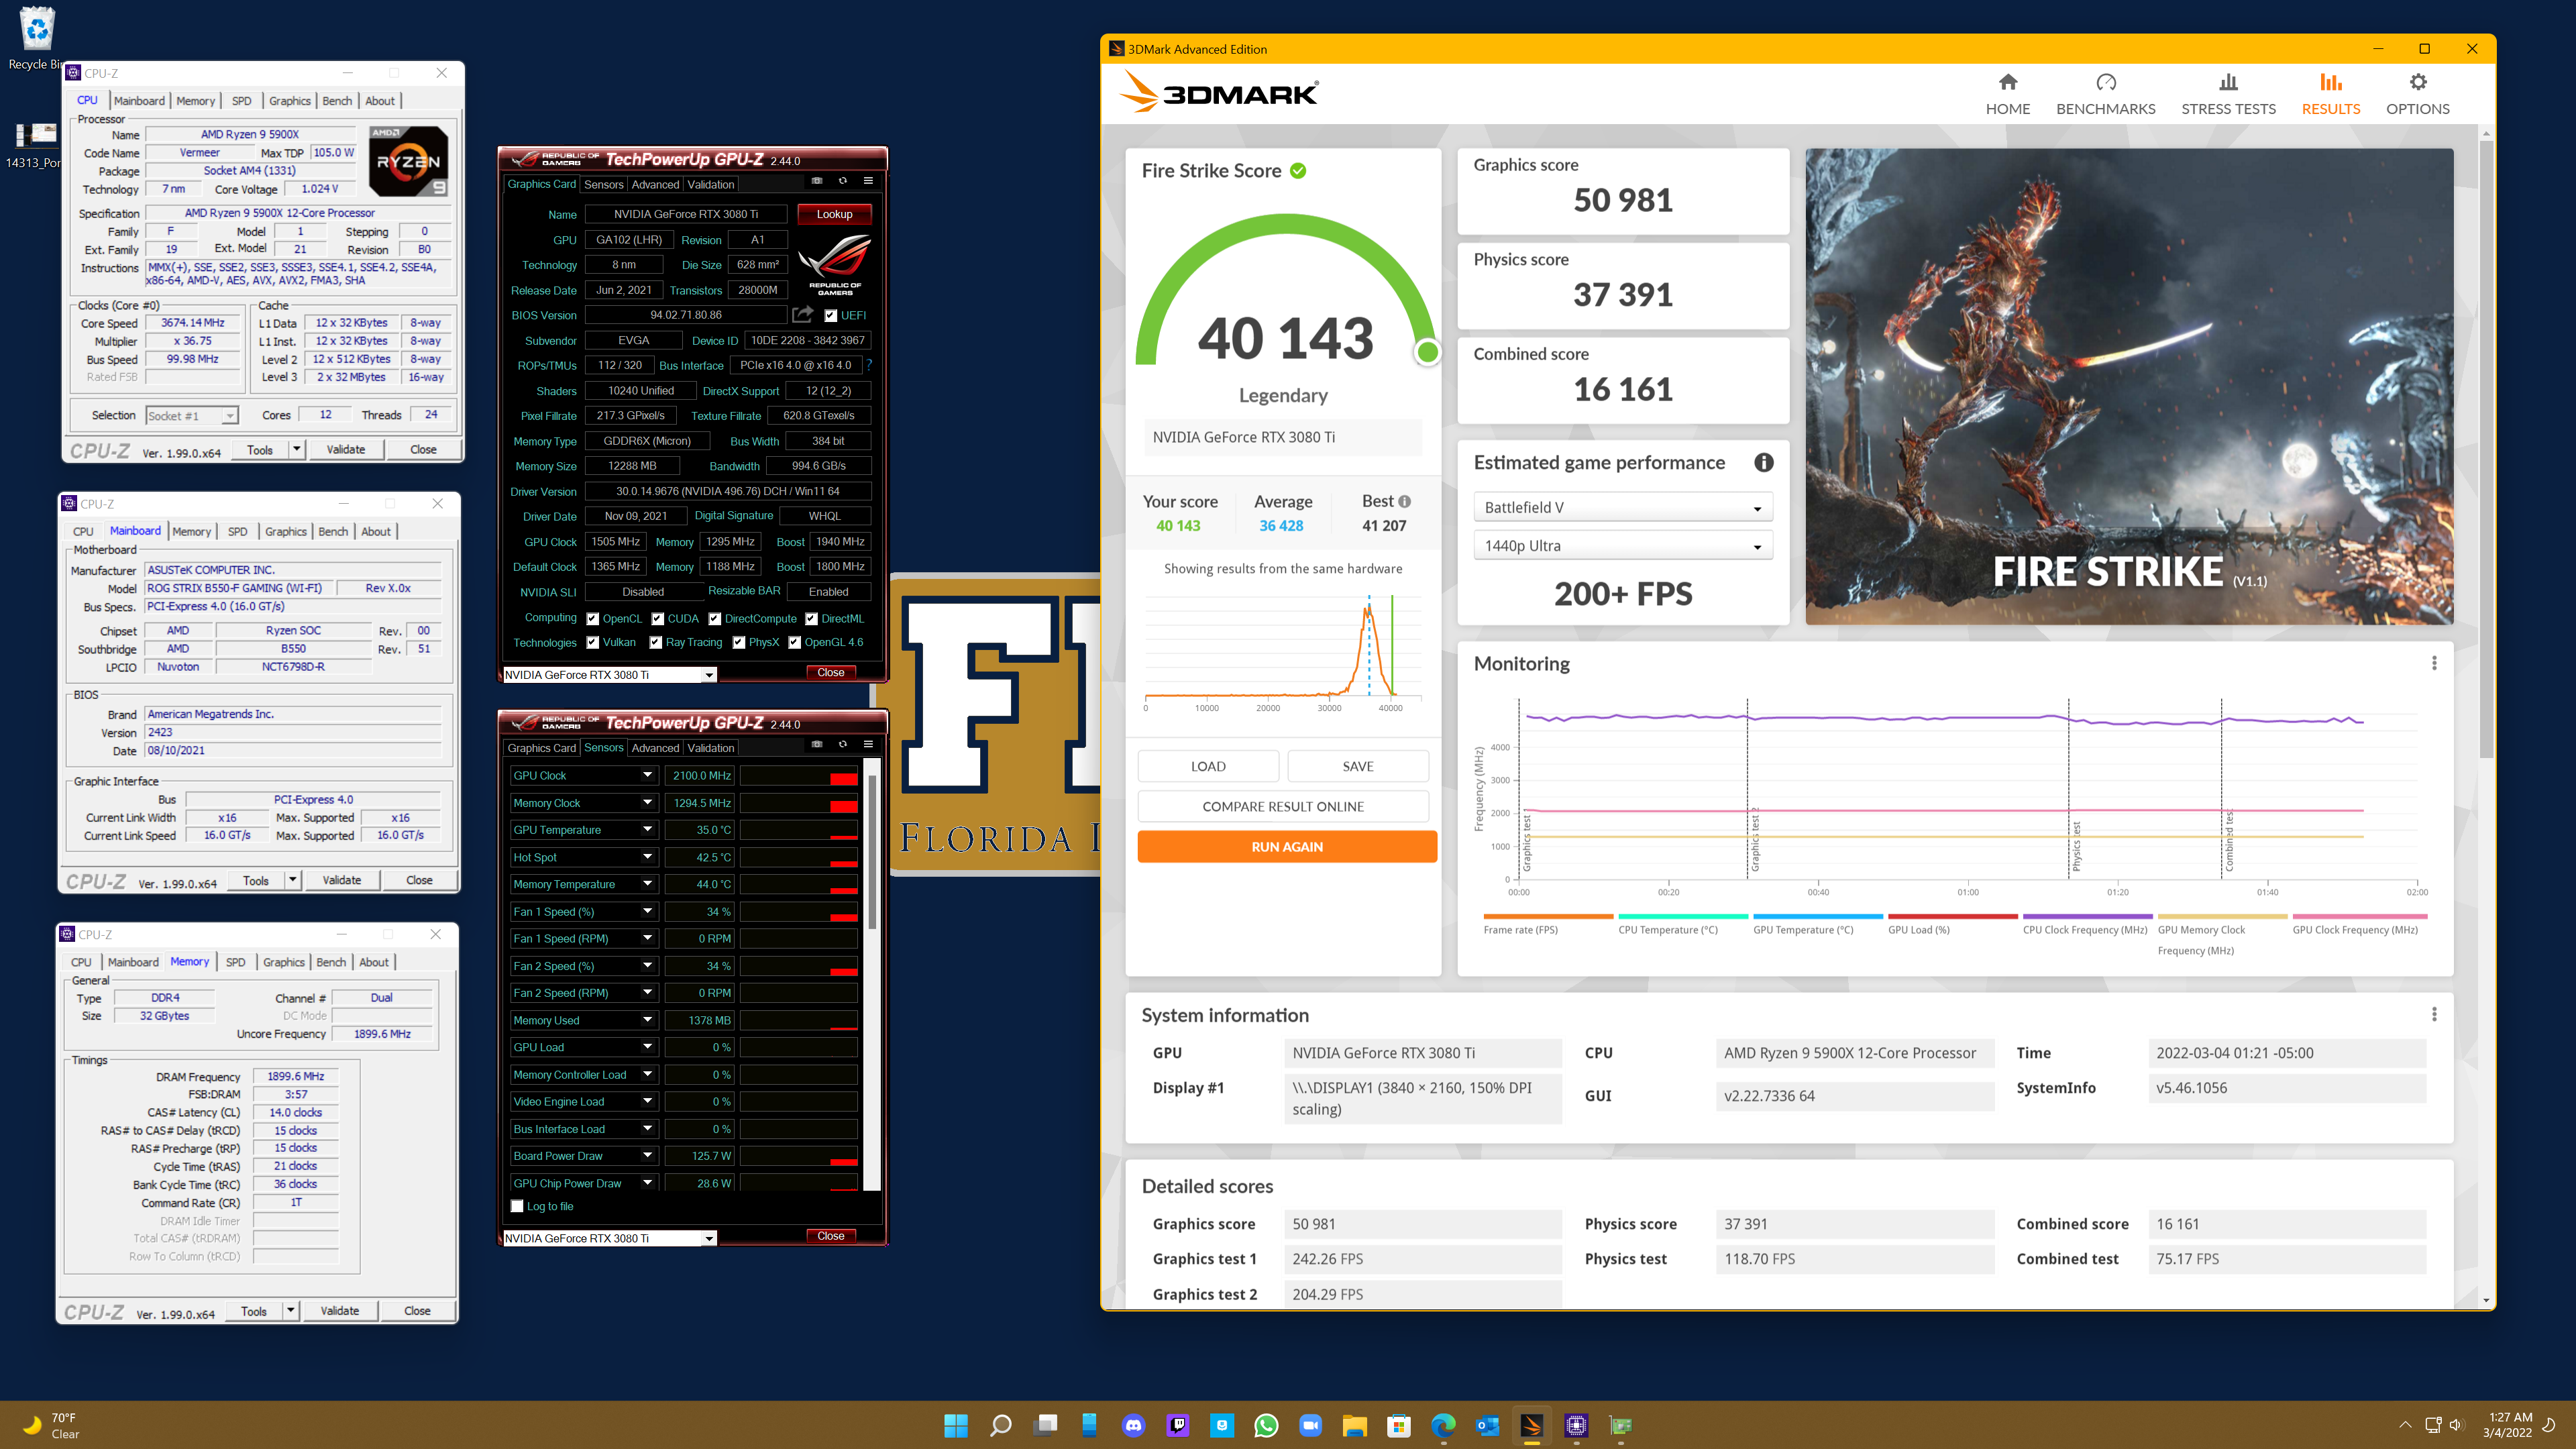Toggle the UEFI checkbox in GPU-Z
Viewport: 2576px width, 1449px height.
(830, 315)
